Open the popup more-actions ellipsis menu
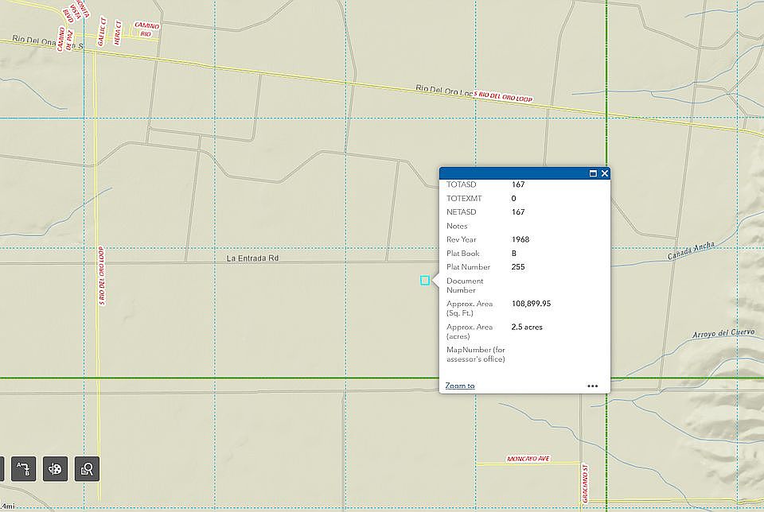The image size is (764, 512). coord(592,386)
